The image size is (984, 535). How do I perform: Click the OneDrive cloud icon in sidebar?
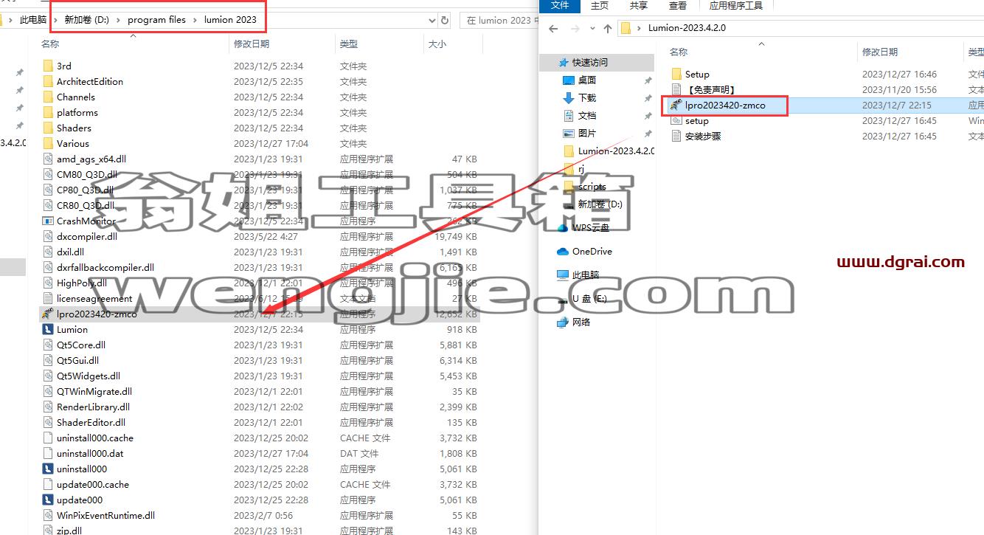[563, 252]
